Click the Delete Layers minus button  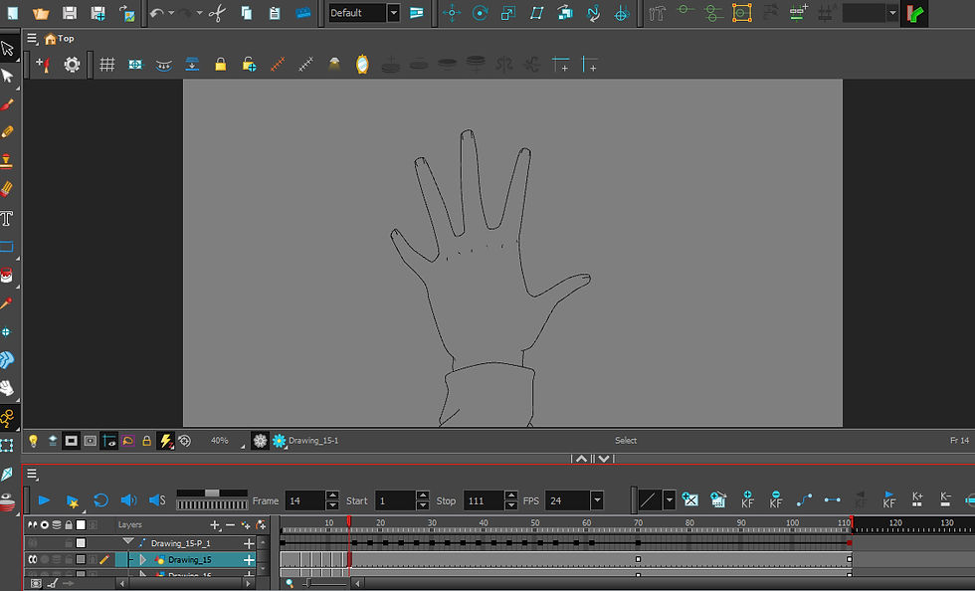point(230,525)
